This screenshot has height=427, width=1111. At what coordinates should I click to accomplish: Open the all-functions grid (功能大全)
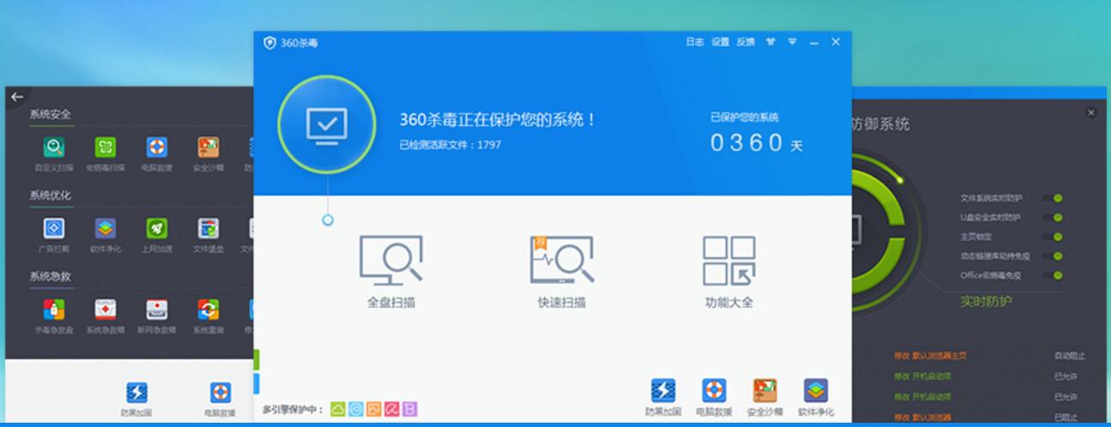729,271
